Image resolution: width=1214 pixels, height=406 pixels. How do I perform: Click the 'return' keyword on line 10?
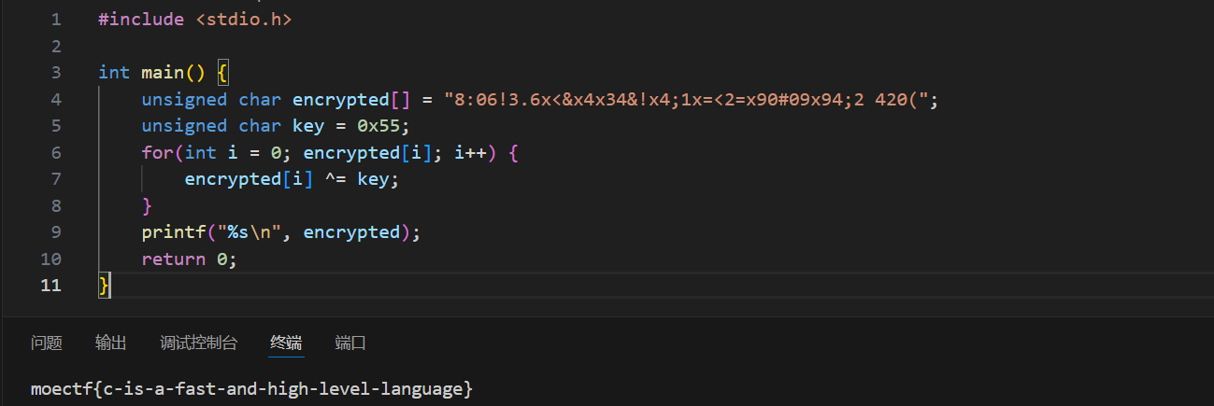[x=173, y=259]
